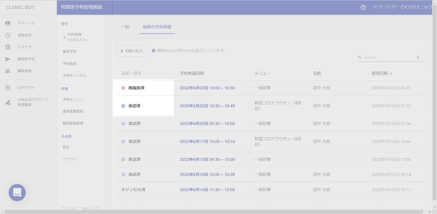437x214 pixels.
Task: Clear search with the X icon
Action: pos(418,57)
